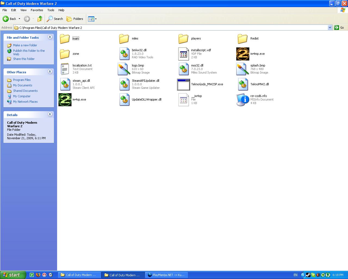The image size is (348, 279).
Task: Collapse the Details panel
Action: [x=50, y=114]
